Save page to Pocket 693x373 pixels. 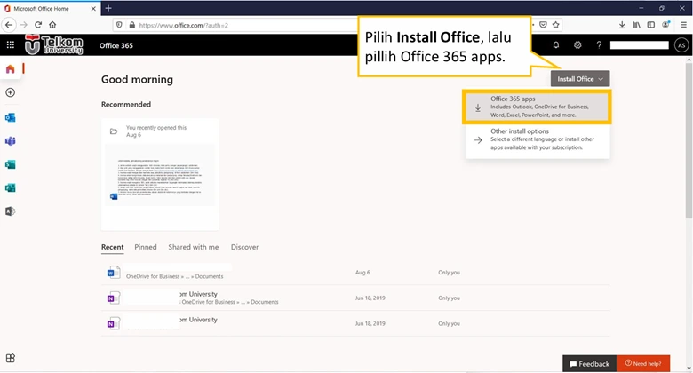(x=543, y=25)
